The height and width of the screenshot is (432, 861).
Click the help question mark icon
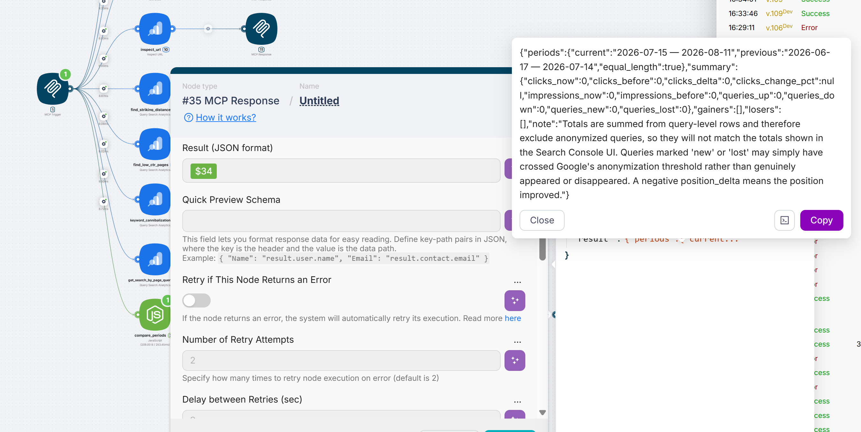(x=189, y=117)
